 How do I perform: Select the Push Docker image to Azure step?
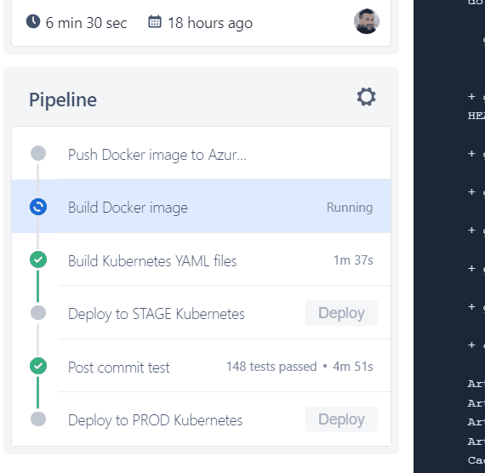[x=201, y=153]
